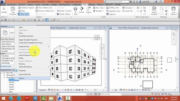The image size is (180, 101).
Task: Select Level 3 floor plan
Action: (x=11, y=87)
